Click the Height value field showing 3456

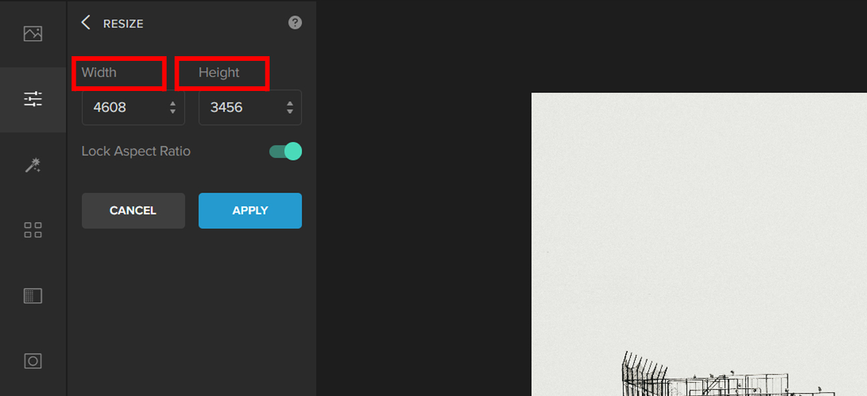tap(250, 107)
